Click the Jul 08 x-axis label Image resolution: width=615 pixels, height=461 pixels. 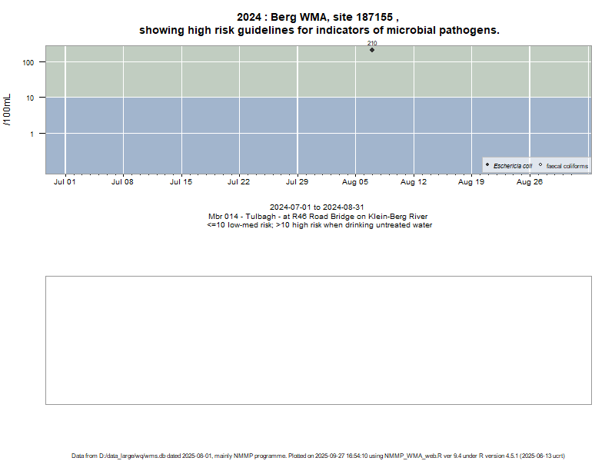point(123,182)
